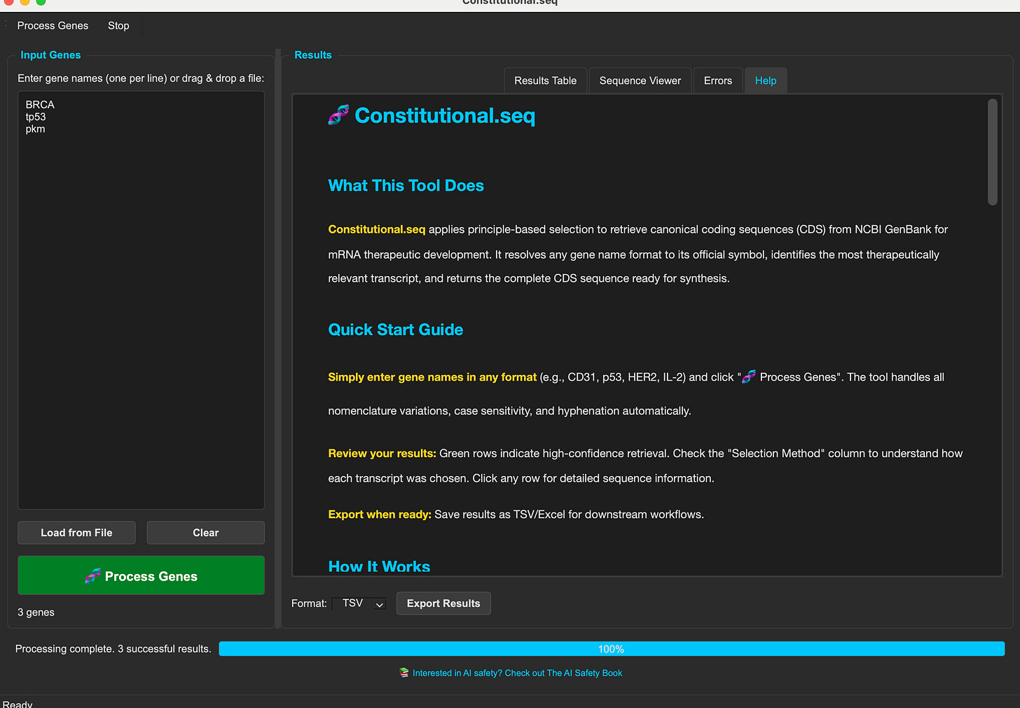Click the toolbar drag handle at top left
Viewport: 1020px width, 708px height.
pos(6,25)
